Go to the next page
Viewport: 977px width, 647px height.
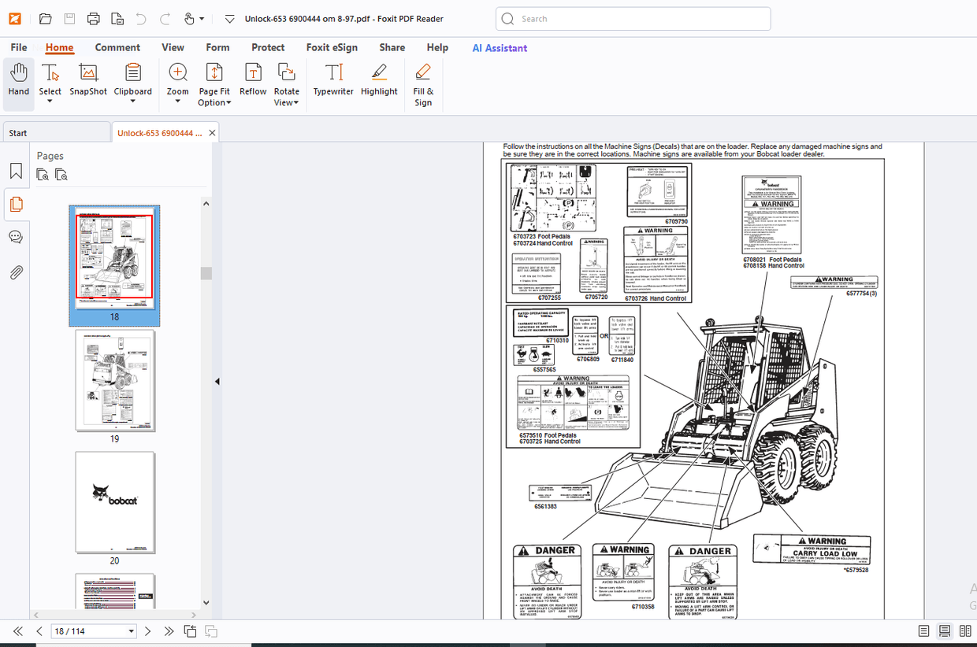tap(147, 631)
